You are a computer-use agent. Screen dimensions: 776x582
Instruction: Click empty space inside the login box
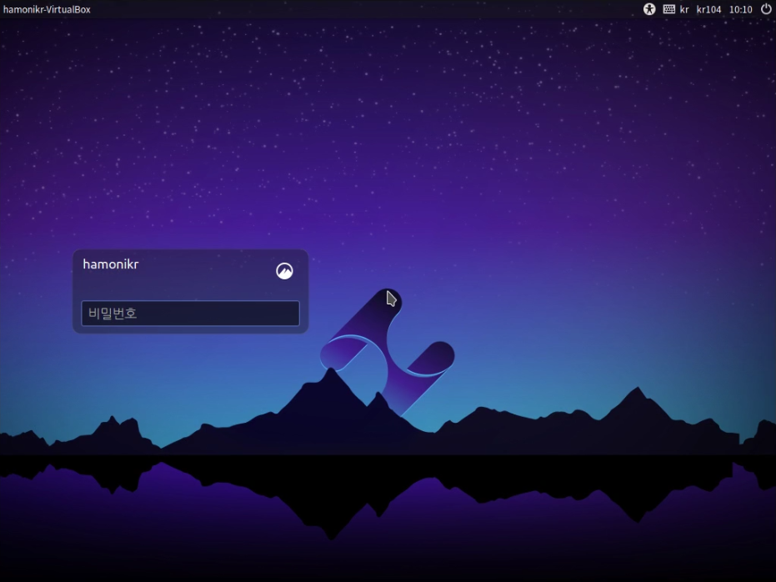coord(190,286)
